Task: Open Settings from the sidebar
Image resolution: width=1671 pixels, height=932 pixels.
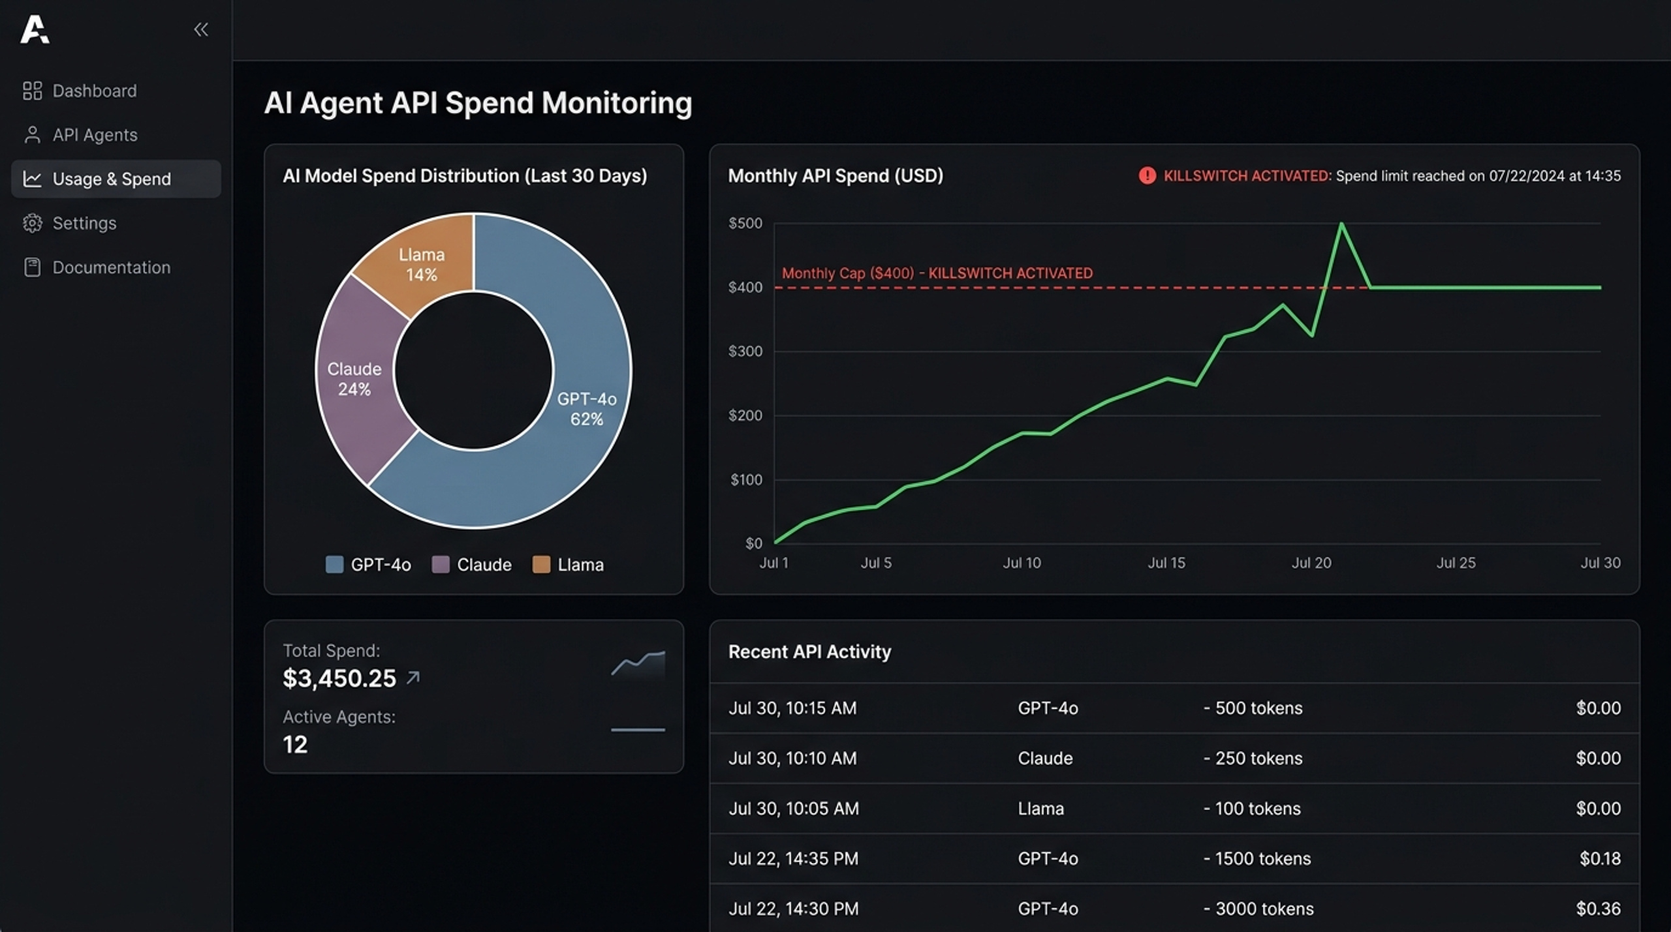Action: [x=116, y=223]
